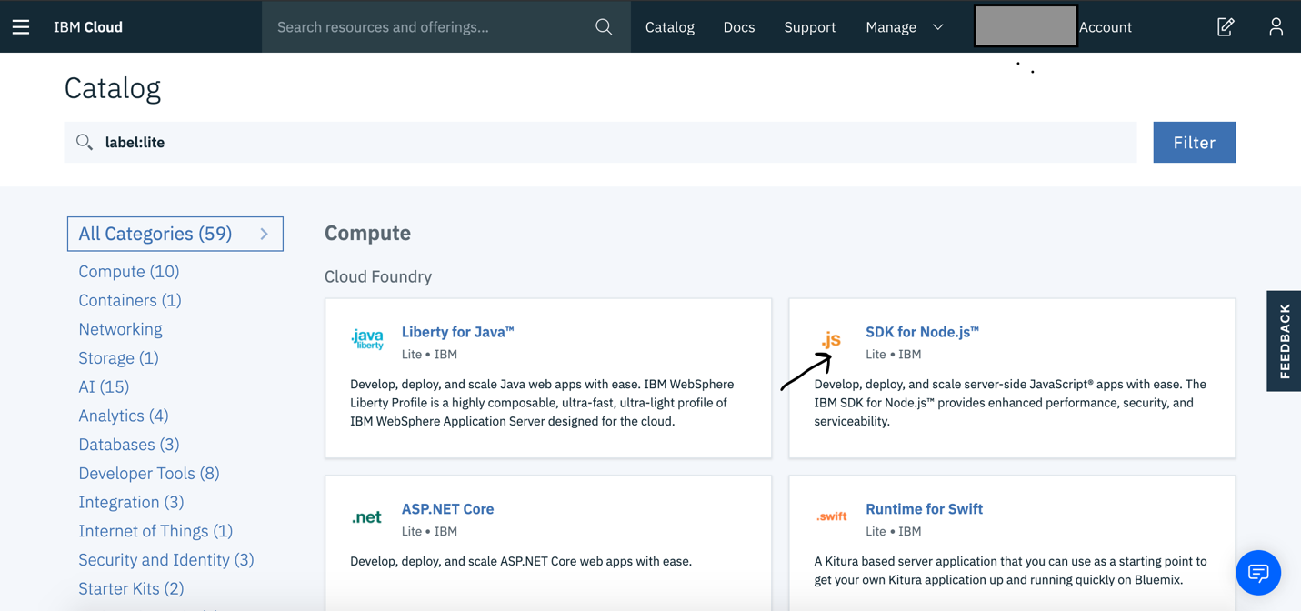Image resolution: width=1301 pixels, height=611 pixels.
Task: Click the Account label in header
Action: [x=1106, y=27]
